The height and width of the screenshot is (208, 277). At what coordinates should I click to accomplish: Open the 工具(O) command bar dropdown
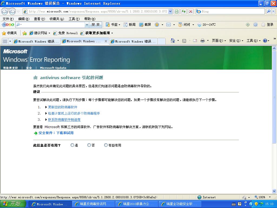[x=253, y=41]
